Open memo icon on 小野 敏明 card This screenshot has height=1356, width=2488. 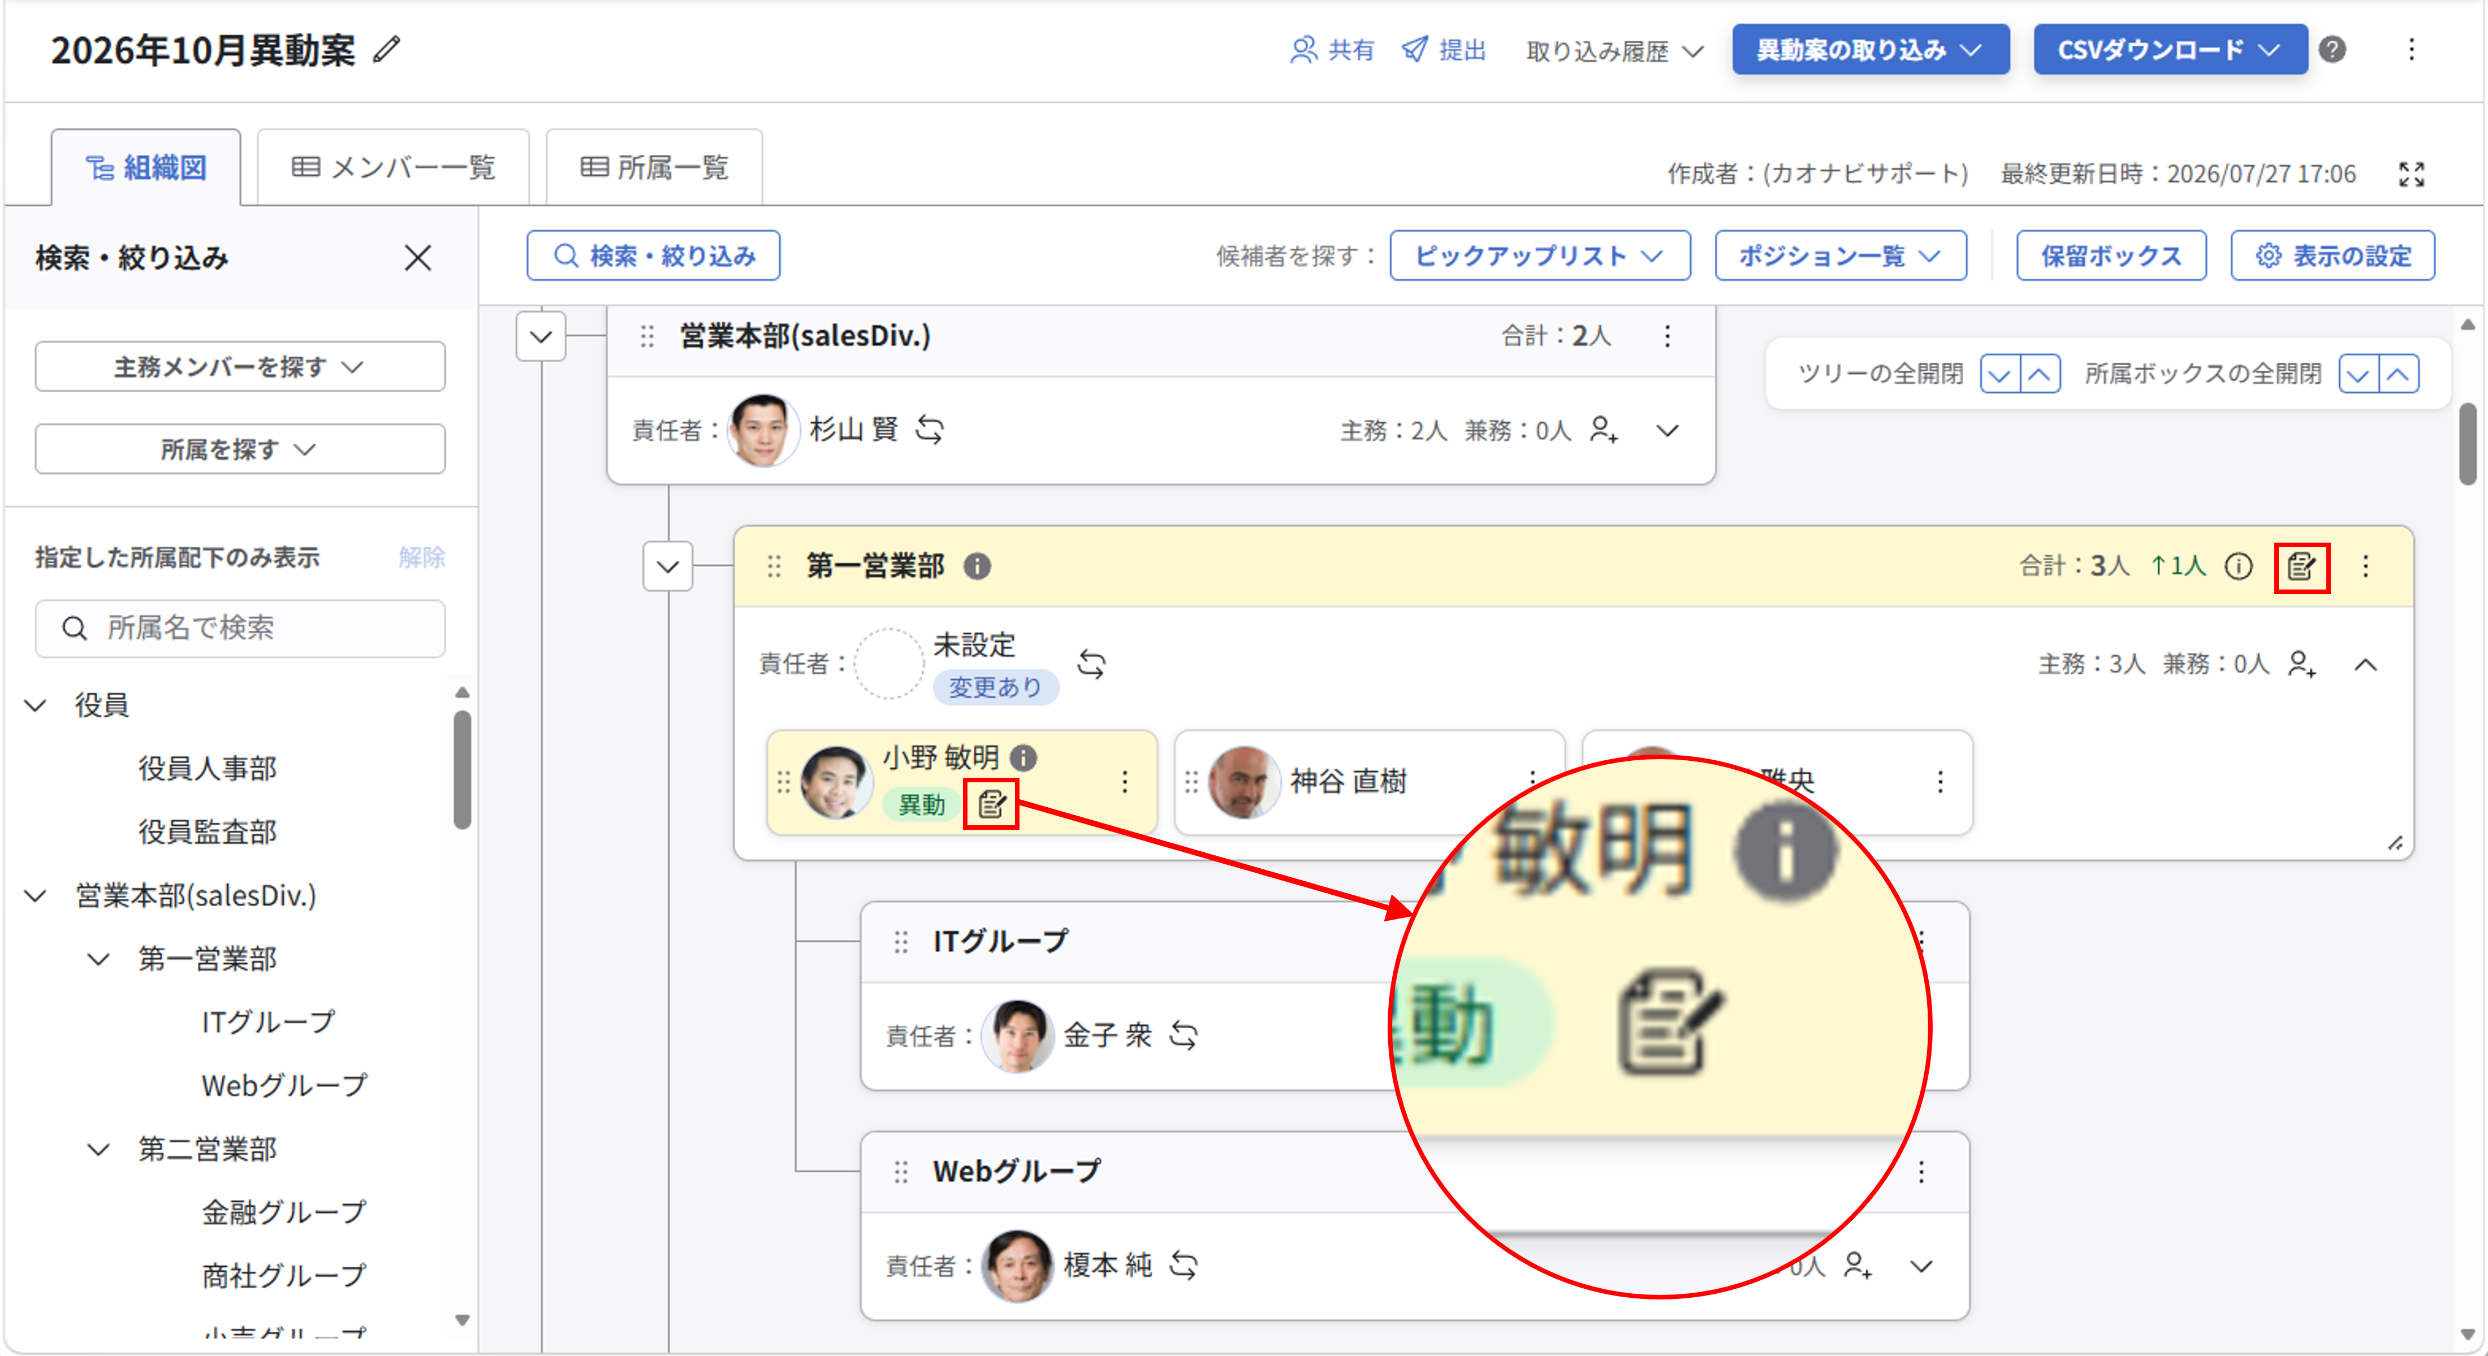click(992, 804)
